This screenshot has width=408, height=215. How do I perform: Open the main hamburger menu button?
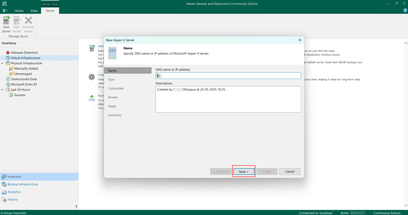5,11
